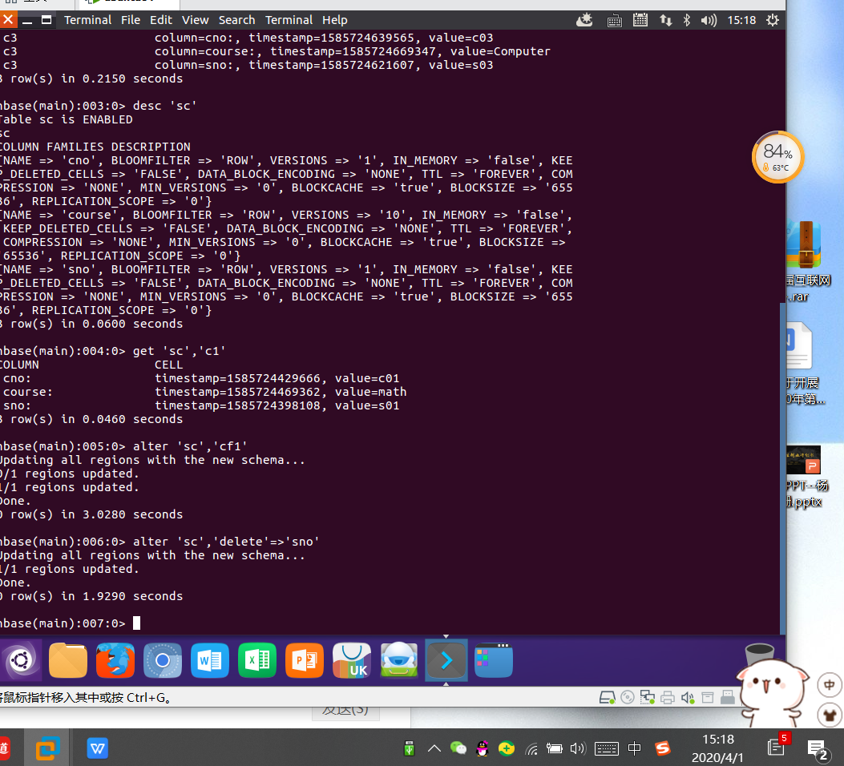Open the Word document app in dock

tap(210, 660)
